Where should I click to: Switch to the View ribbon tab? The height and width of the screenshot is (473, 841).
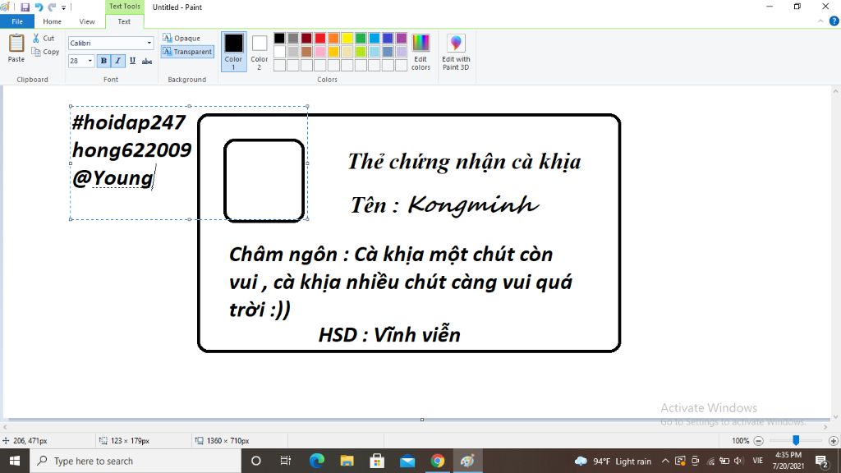click(x=87, y=21)
